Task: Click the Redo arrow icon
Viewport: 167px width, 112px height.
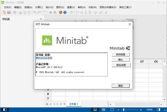Action: pyautogui.click(x=39, y=13)
